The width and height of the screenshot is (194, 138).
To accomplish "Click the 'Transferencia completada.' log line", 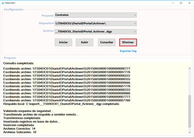I will [x=22, y=118].
